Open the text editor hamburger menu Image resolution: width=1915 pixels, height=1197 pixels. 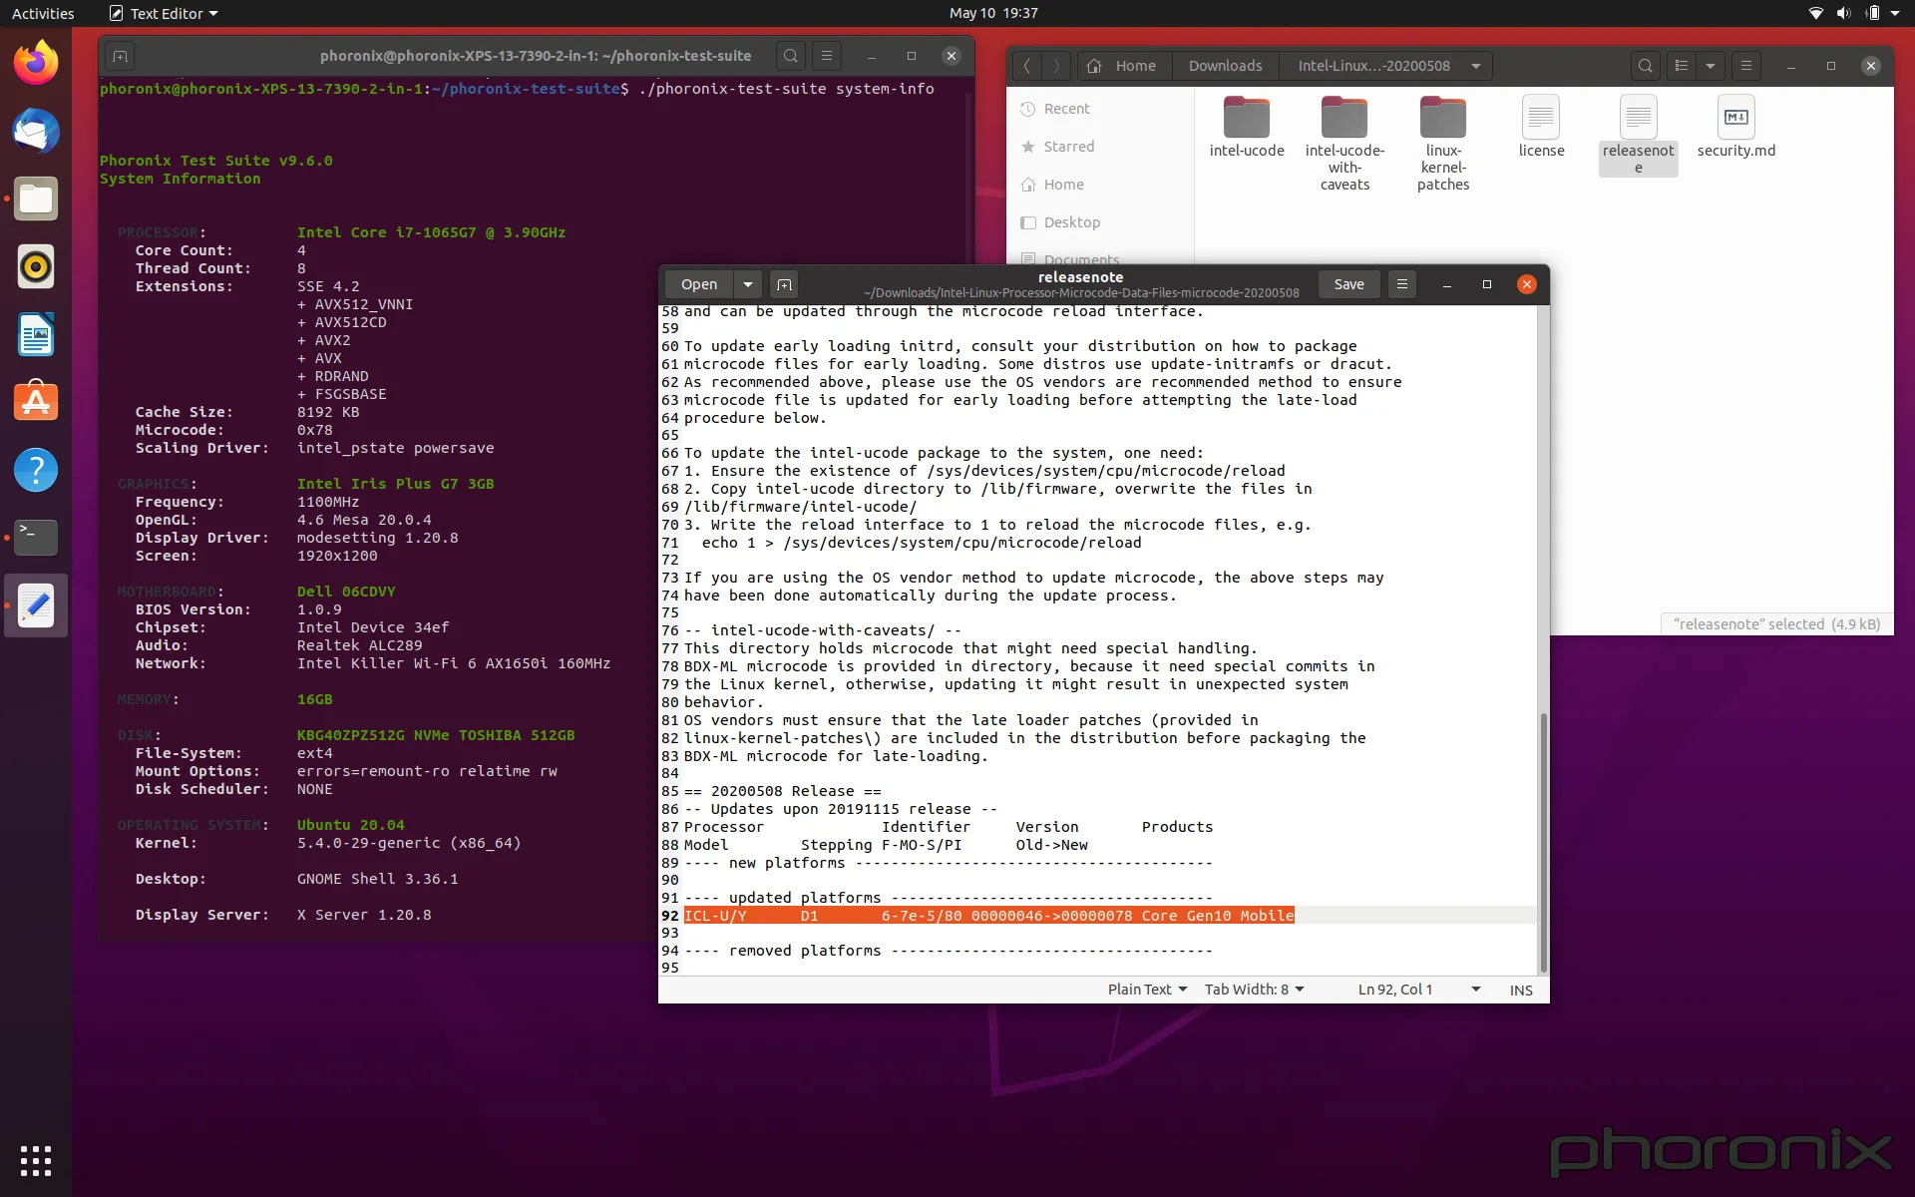1401,284
